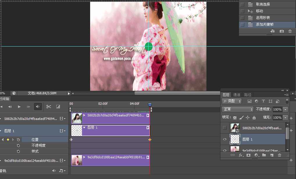
Task: Click the lock transparent pixels icon
Action: point(235,118)
